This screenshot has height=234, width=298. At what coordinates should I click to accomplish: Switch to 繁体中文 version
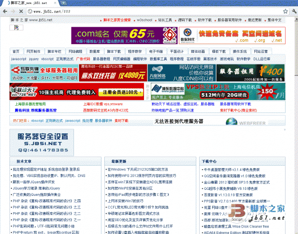coord(275,20)
